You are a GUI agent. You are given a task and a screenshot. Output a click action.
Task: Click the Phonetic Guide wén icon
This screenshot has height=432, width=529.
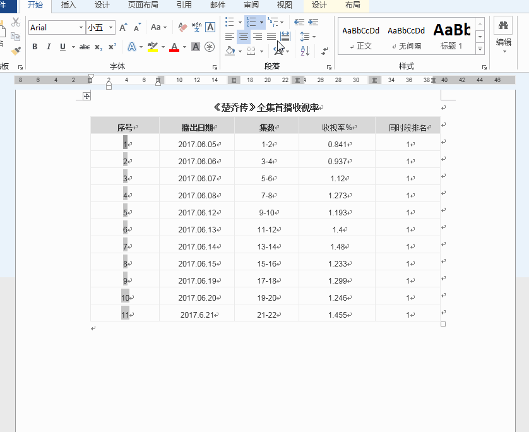pos(196,27)
